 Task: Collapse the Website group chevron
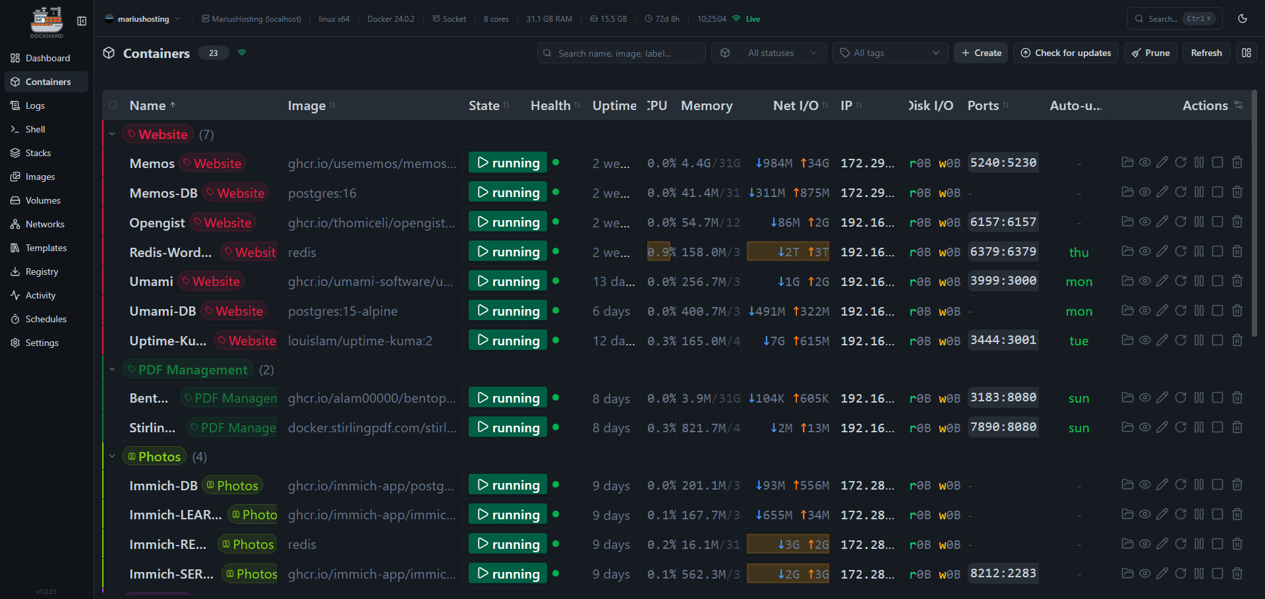pos(112,134)
